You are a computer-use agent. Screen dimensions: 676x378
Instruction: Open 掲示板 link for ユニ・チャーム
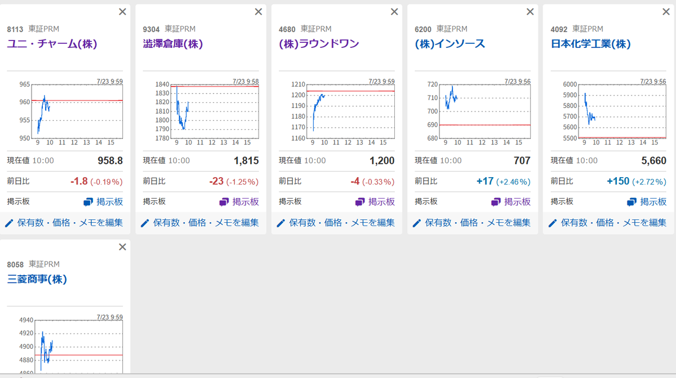click(x=103, y=201)
